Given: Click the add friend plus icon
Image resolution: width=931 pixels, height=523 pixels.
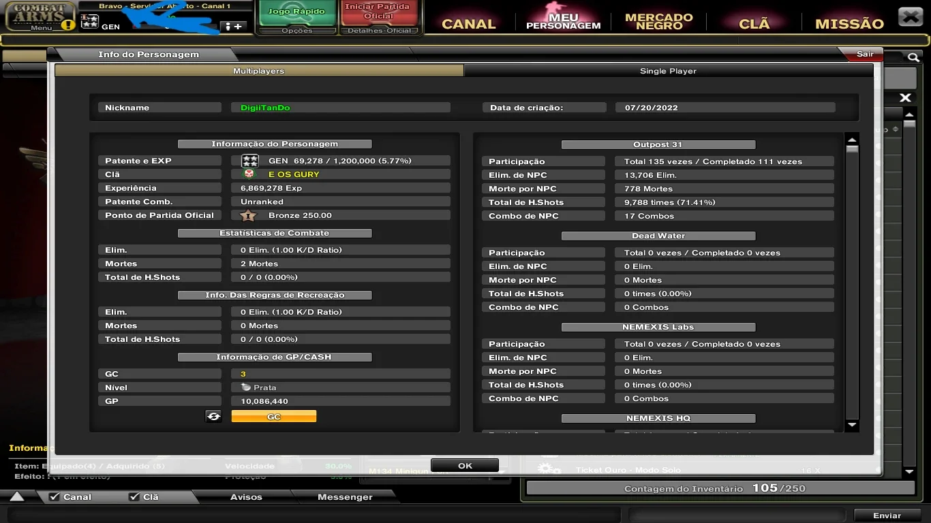Looking at the screenshot, I should click(x=234, y=27).
